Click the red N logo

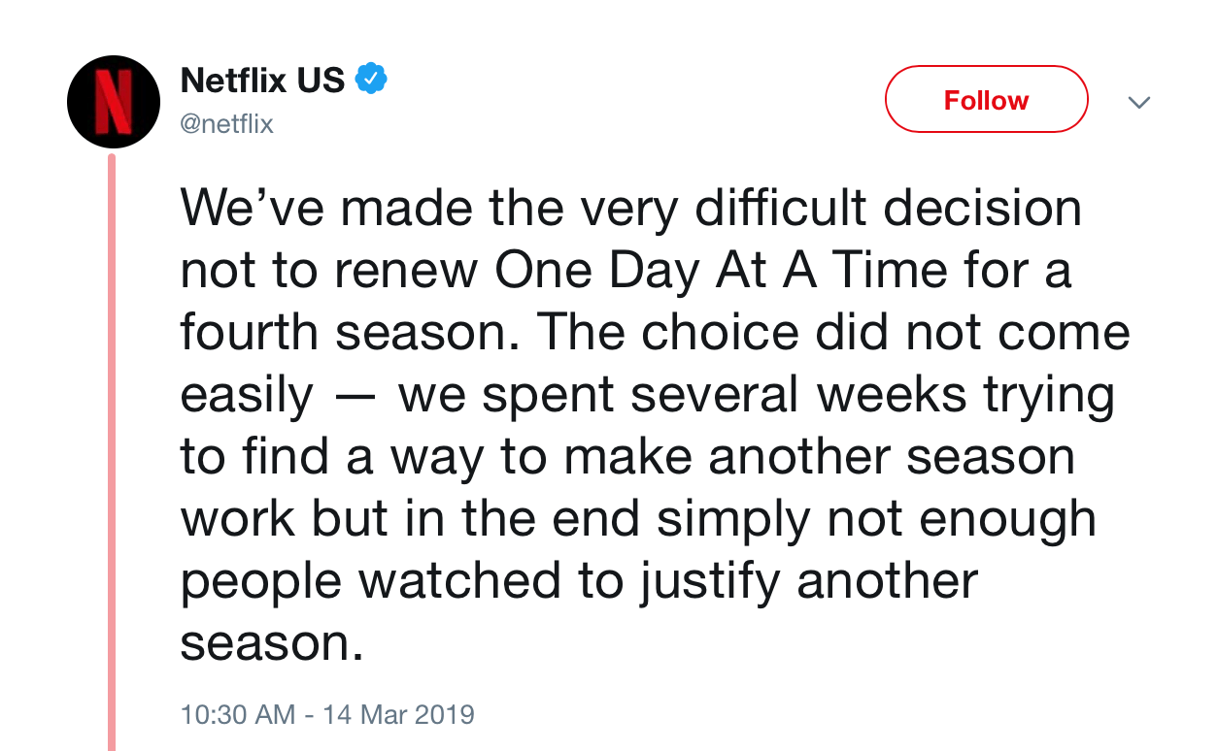coord(114,101)
